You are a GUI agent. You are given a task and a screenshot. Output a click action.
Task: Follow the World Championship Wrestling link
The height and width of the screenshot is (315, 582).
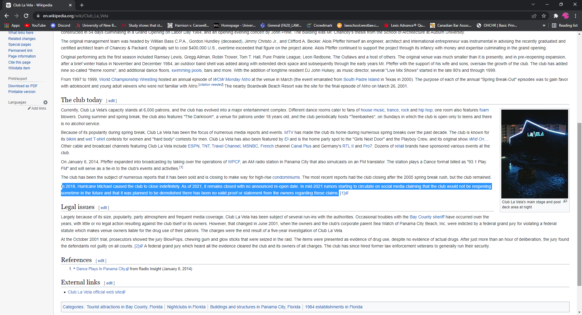point(128,79)
